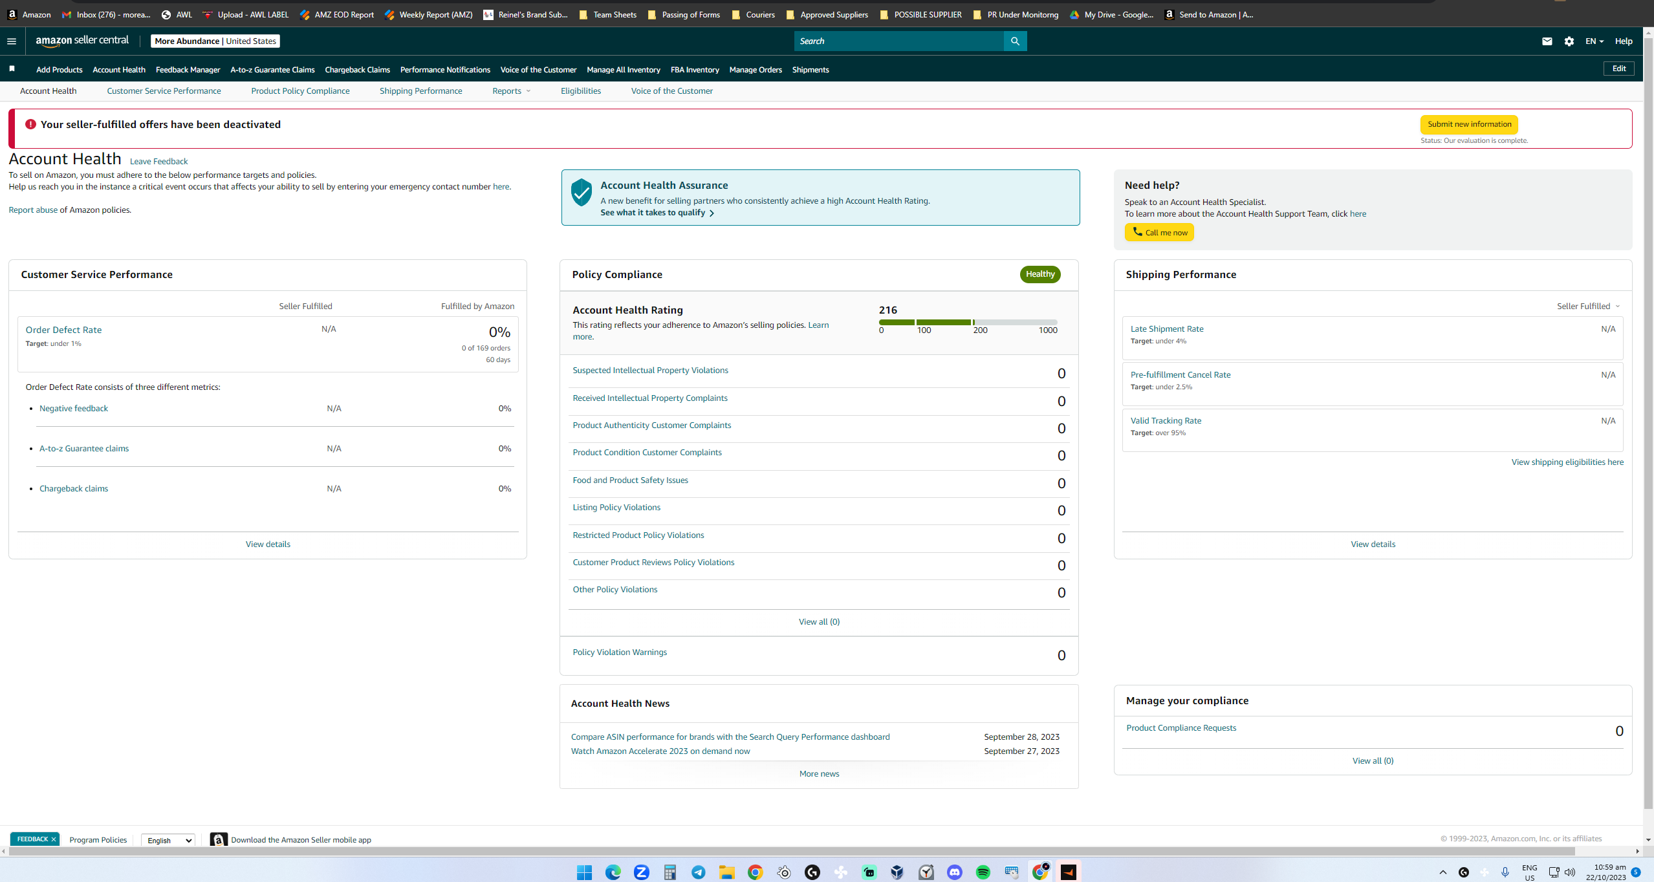Open the My Drive Google bookmark
1654x882 pixels.
point(1111,14)
